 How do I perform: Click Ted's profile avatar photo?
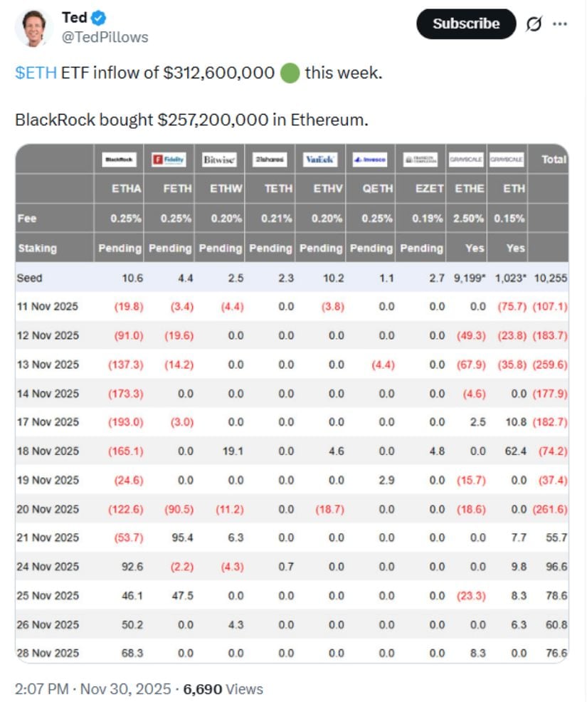click(x=34, y=27)
